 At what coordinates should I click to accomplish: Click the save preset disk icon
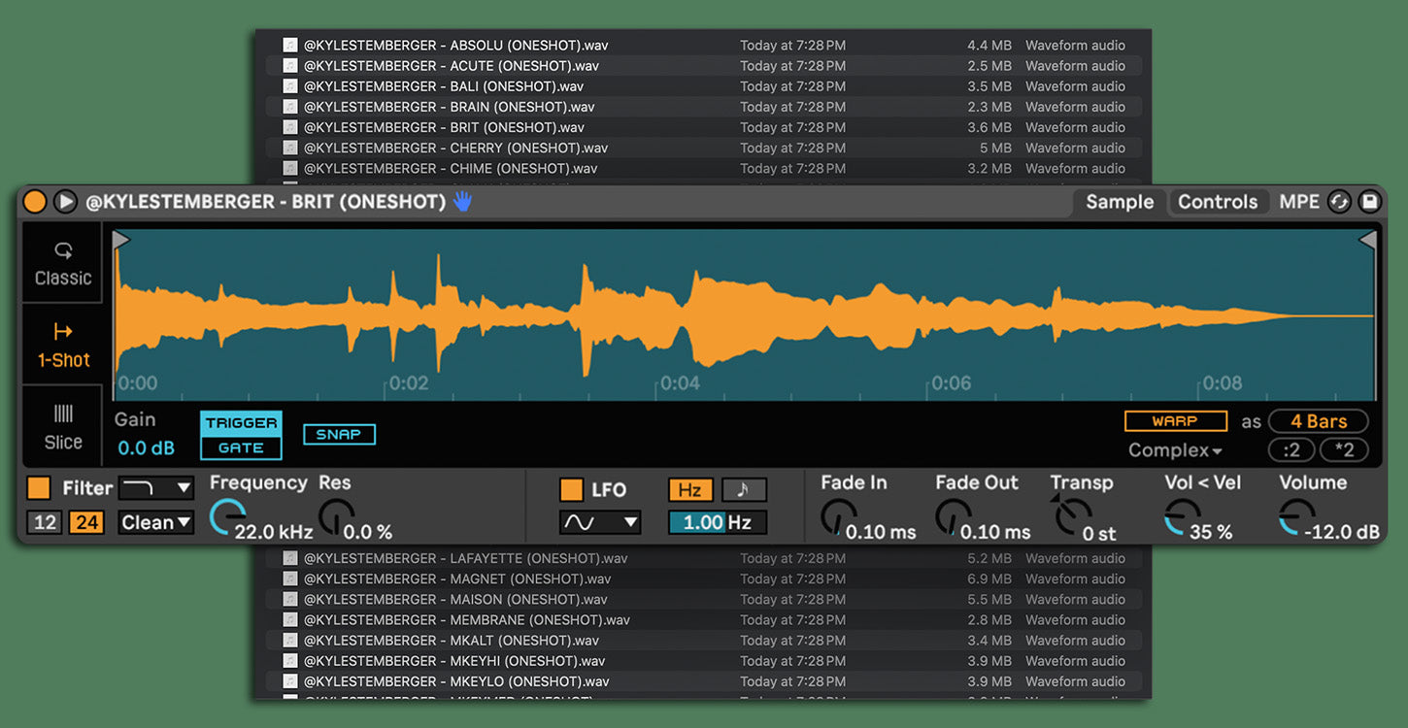[x=1369, y=202]
